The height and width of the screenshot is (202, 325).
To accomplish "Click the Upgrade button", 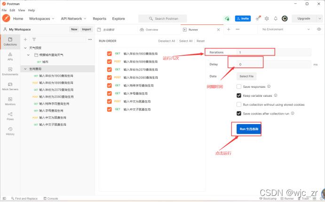I will pyautogui.click(x=304, y=18).
